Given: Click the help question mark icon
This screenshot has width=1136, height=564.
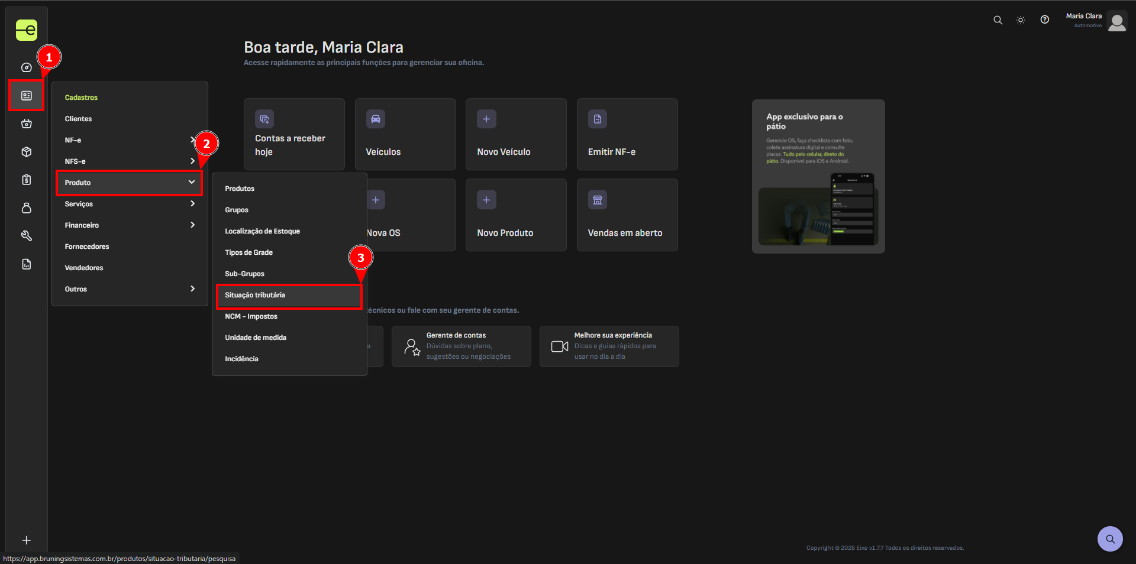Looking at the screenshot, I should (x=1044, y=20).
